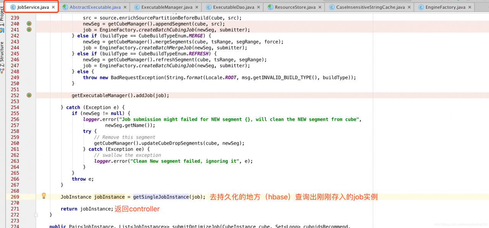Click the AbstractExecutable.java file icon
This screenshot has height=228, width=489.
[x=65, y=7]
